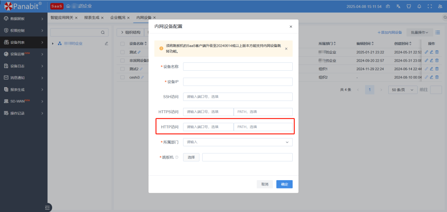The height and width of the screenshot is (212, 447).
Task: Open 权限控制 in the sidebar
Action: (24, 31)
